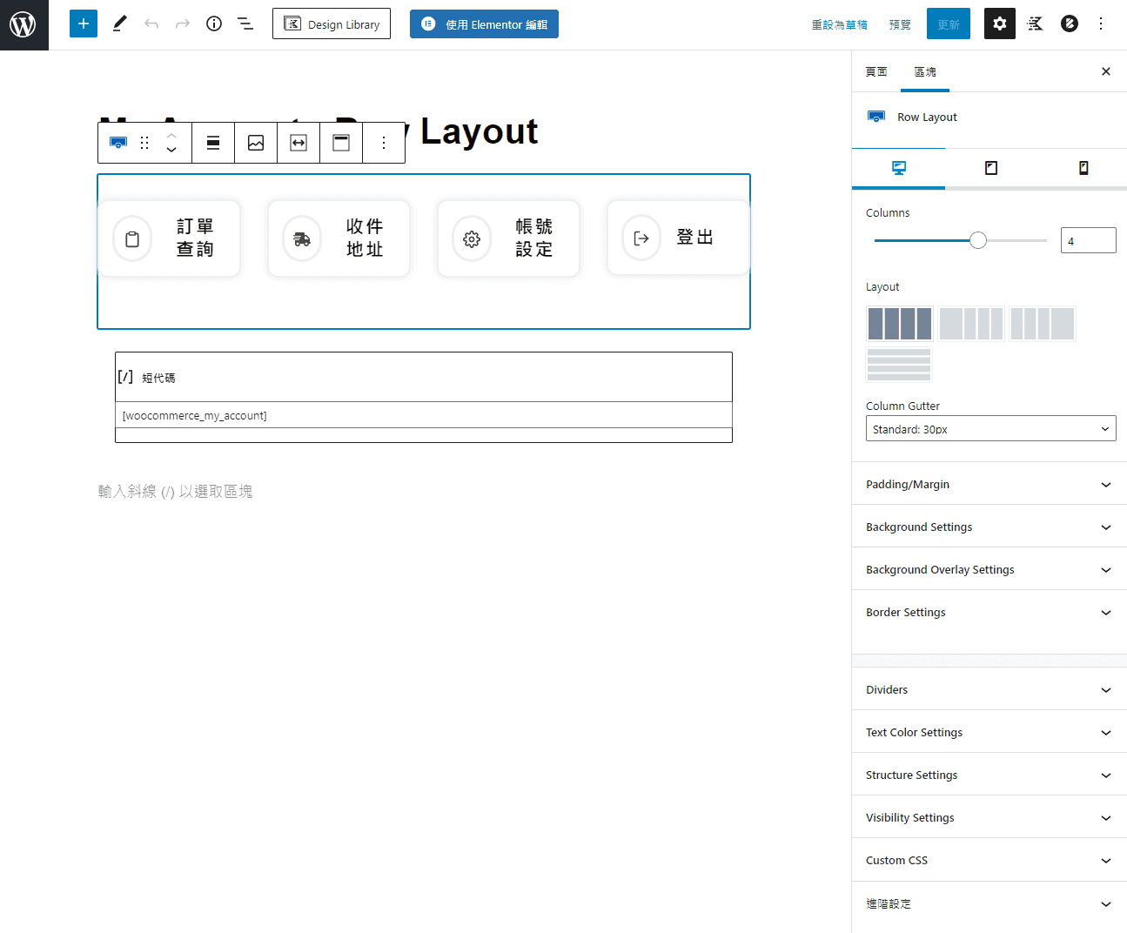1127x933 pixels.
Task: Select the desktop device tab
Action: (x=899, y=168)
